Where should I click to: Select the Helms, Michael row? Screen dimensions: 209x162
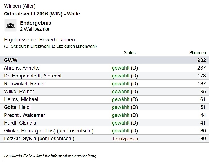click(21, 99)
